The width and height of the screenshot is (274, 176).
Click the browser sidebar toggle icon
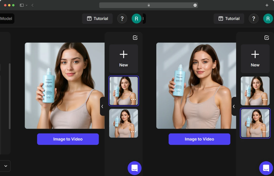click(x=21, y=5)
